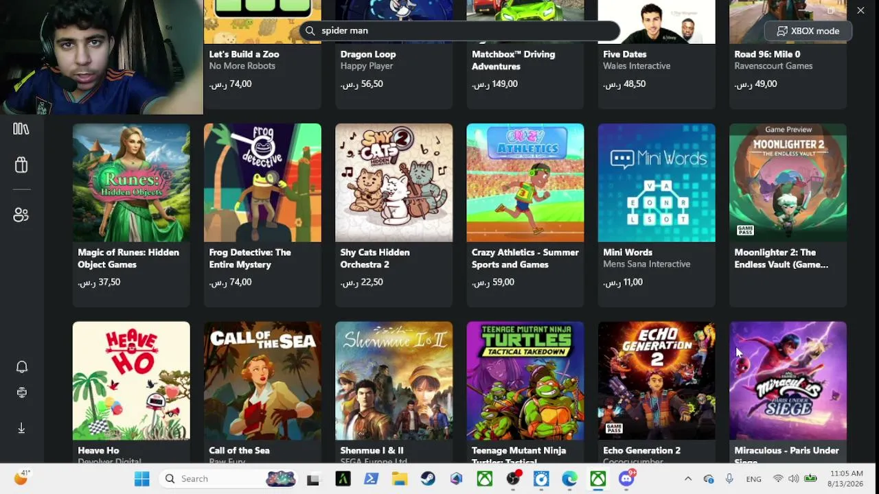Open Task View from the taskbar

coord(313,479)
